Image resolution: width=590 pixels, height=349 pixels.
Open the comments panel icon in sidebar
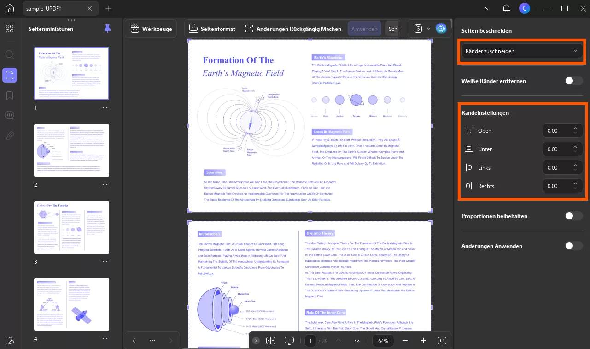(10, 115)
